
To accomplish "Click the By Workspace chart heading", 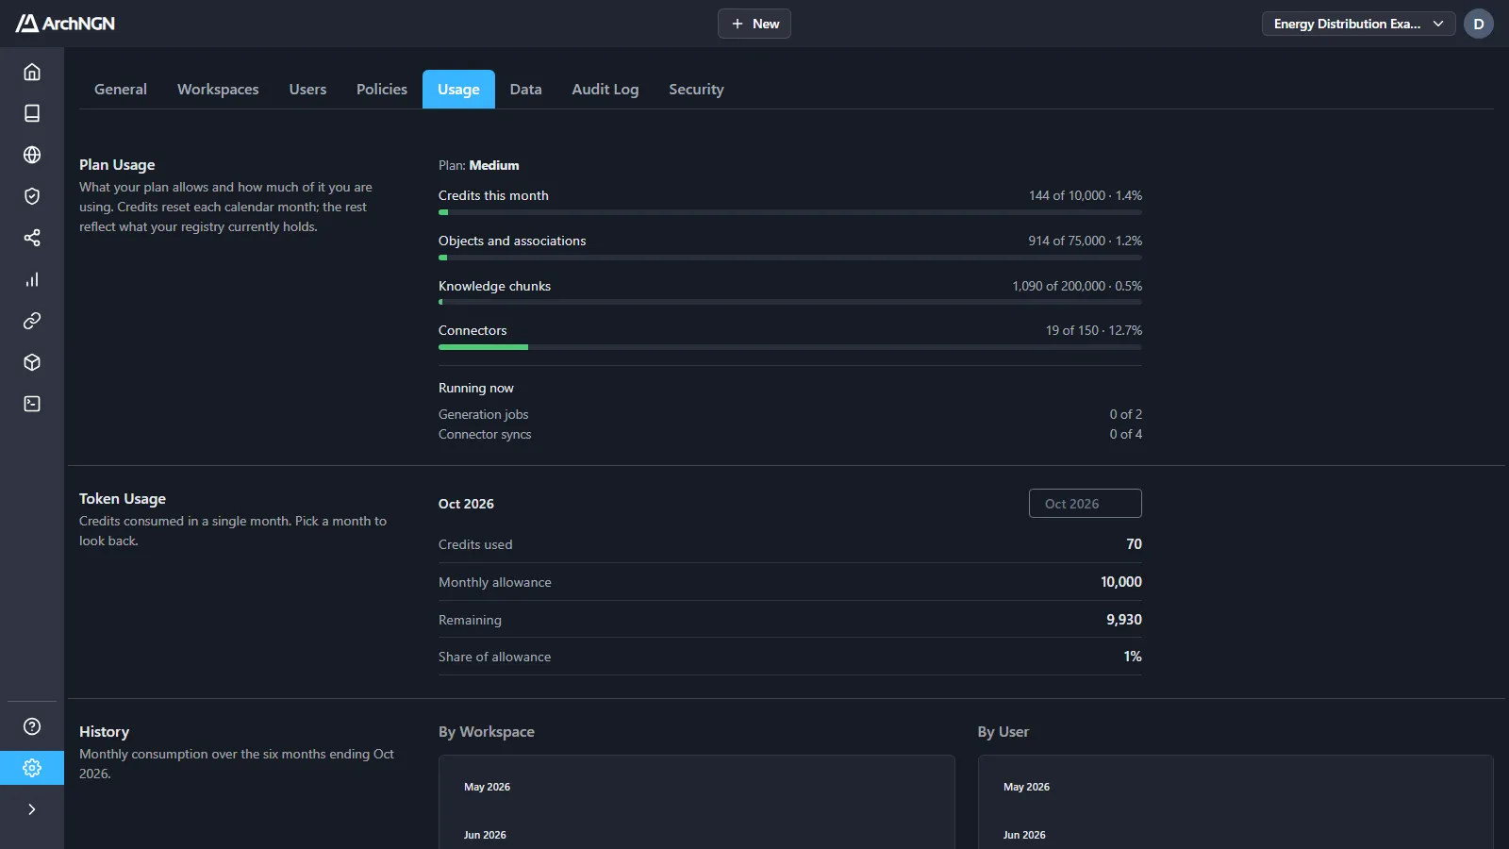I will pos(487,732).
